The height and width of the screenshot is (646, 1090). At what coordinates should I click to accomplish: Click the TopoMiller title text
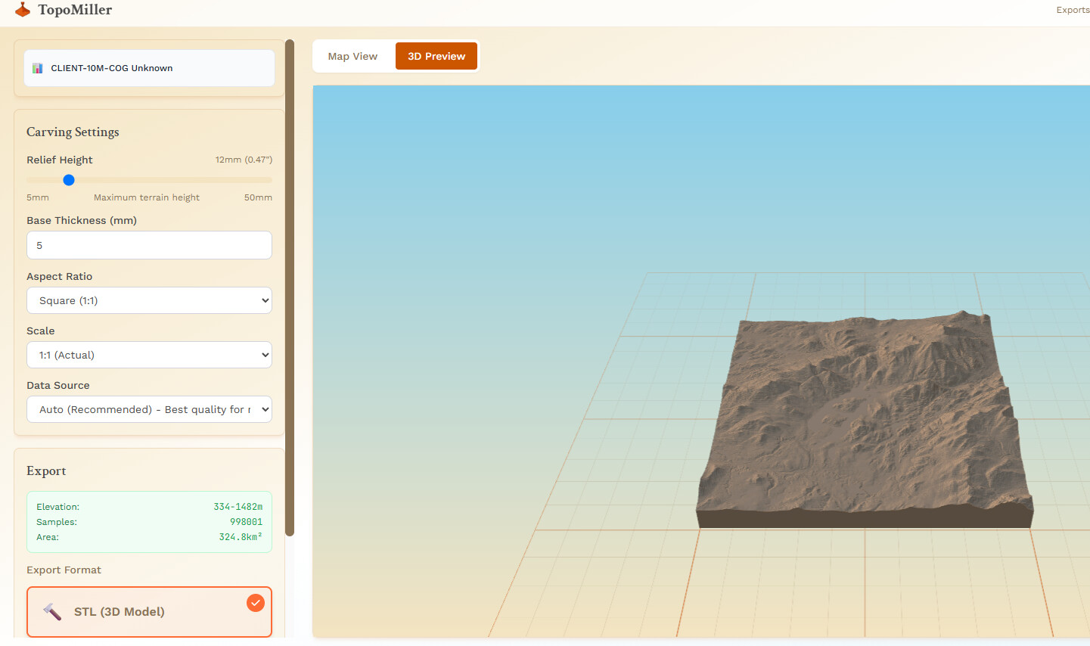(75, 10)
